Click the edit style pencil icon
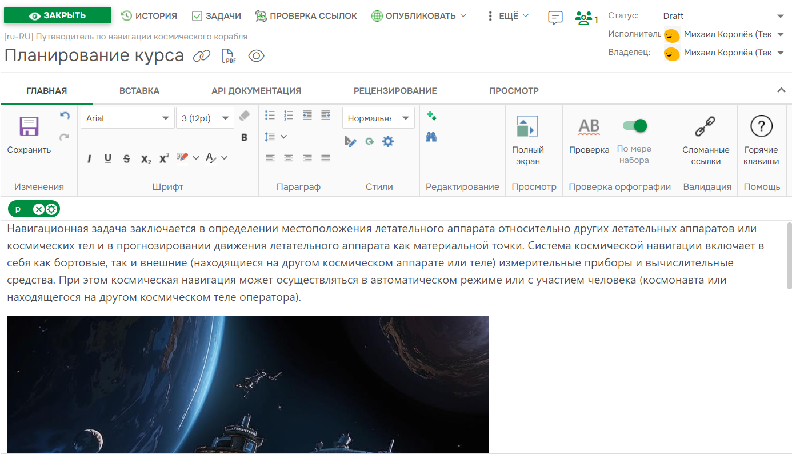This screenshot has height=454, width=792. 351,141
